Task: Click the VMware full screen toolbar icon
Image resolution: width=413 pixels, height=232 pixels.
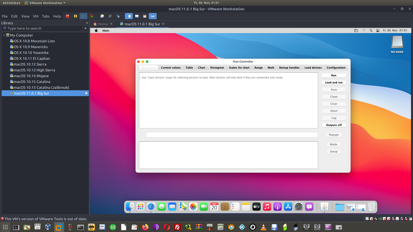Action: 145,16
